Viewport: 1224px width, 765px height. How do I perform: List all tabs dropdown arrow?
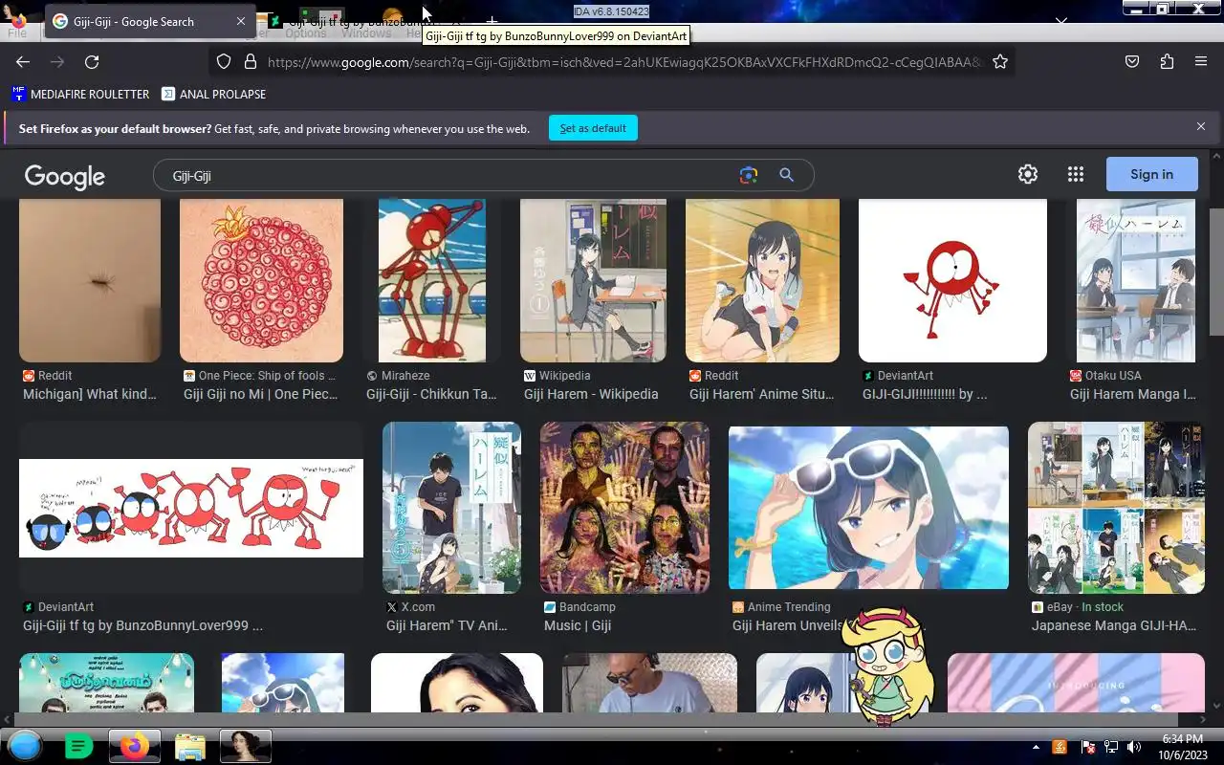1061,20
